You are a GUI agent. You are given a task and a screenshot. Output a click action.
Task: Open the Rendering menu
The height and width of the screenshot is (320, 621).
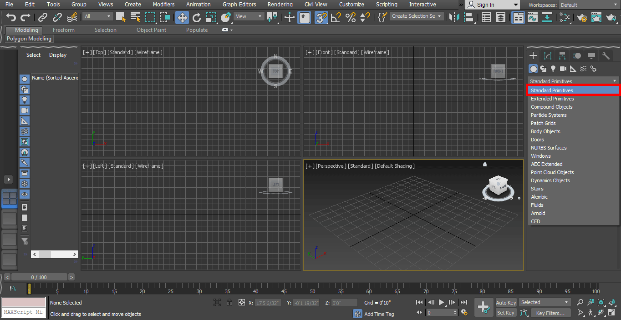pos(280,5)
